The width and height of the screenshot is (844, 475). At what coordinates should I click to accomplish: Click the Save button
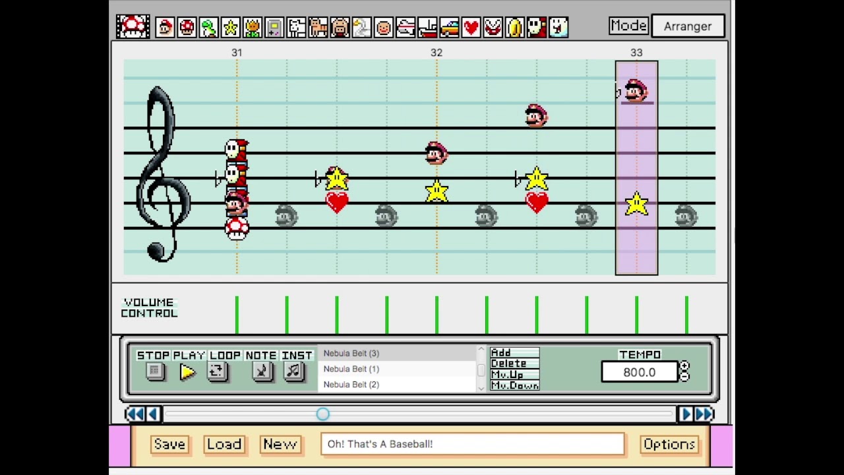pos(169,444)
